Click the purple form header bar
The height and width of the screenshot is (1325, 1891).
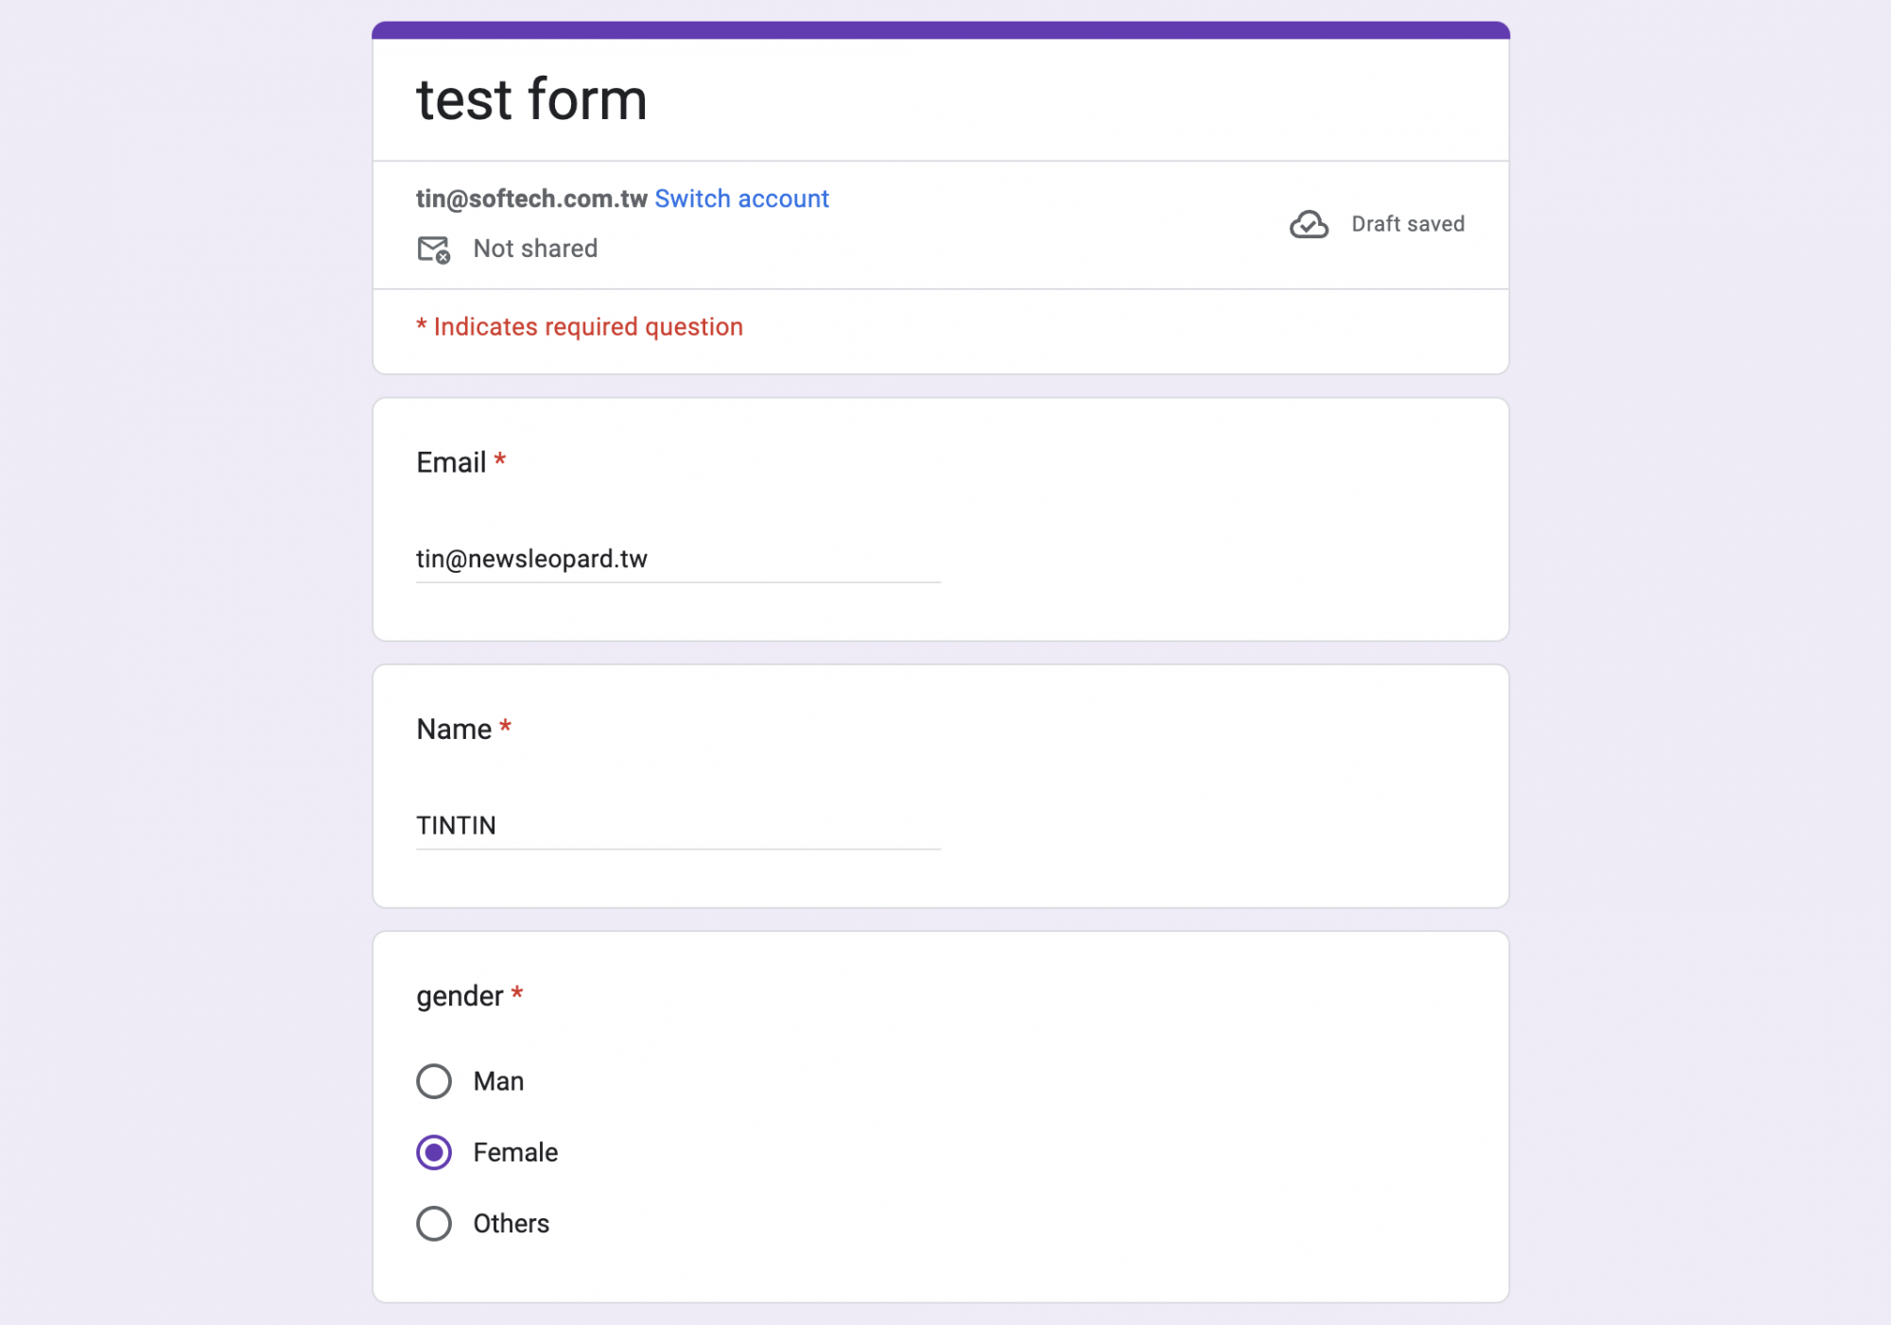pos(941,30)
